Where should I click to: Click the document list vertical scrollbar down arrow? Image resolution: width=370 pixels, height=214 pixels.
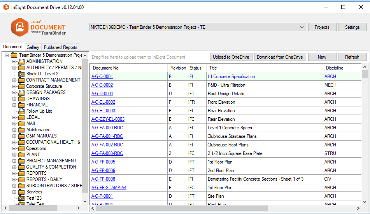[x=365, y=202]
